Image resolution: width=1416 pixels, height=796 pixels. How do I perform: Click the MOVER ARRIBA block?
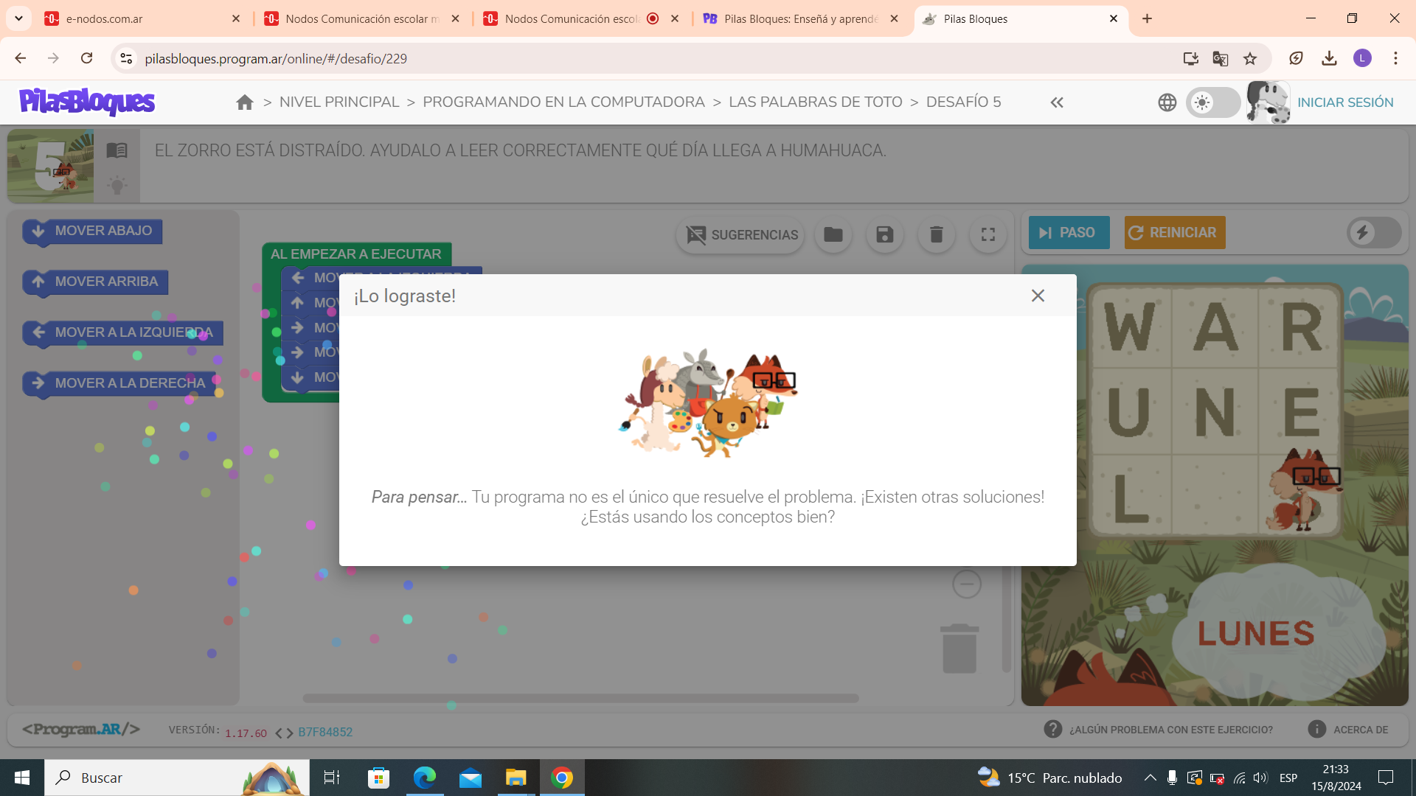[x=96, y=282]
